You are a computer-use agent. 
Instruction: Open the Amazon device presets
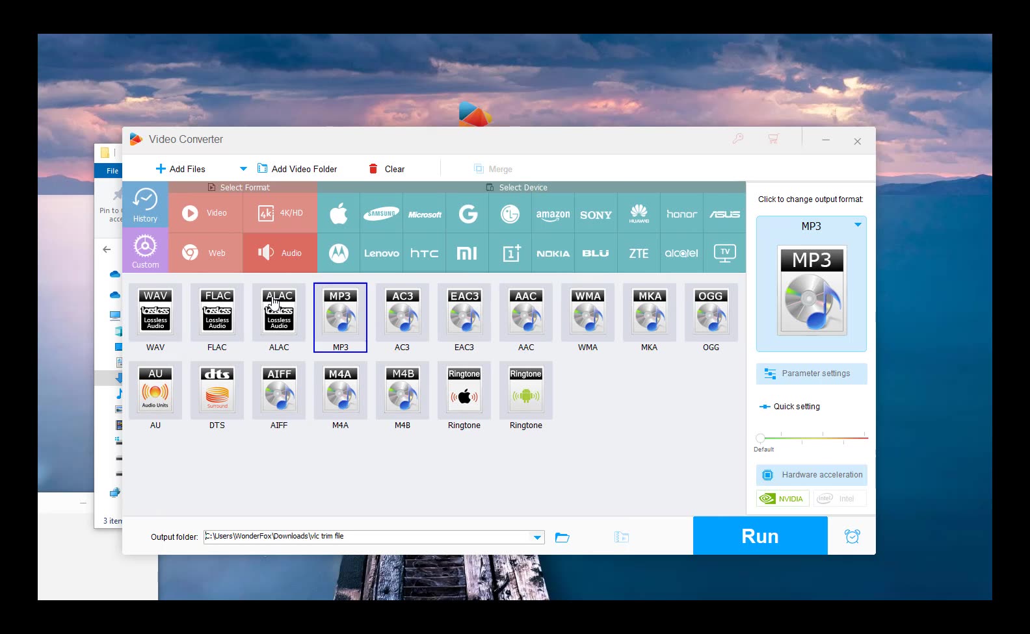(x=553, y=213)
